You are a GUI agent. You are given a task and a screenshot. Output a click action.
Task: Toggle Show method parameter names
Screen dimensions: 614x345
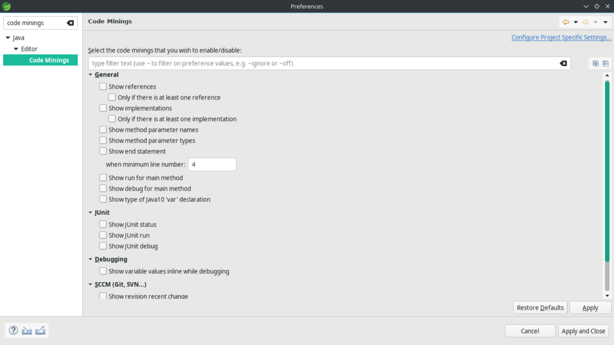103,129
